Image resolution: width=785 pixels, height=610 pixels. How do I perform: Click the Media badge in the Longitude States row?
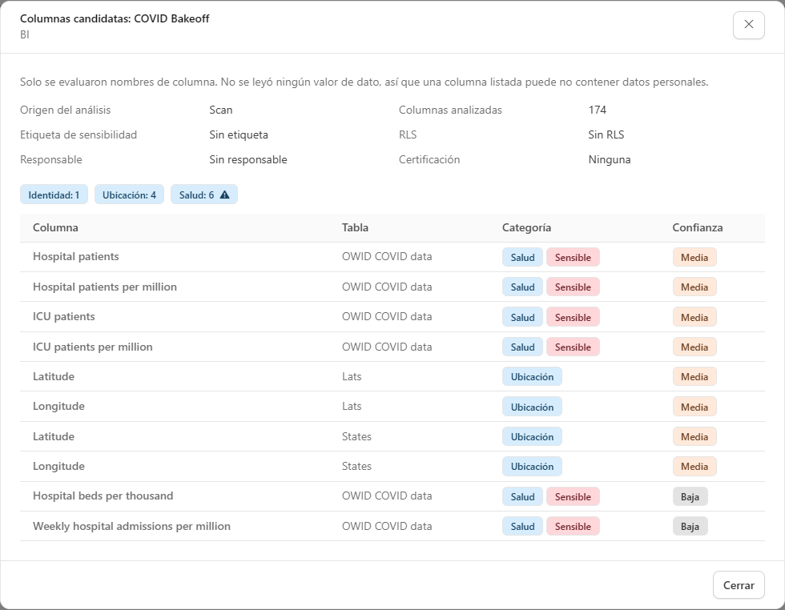tap(694, 467)
